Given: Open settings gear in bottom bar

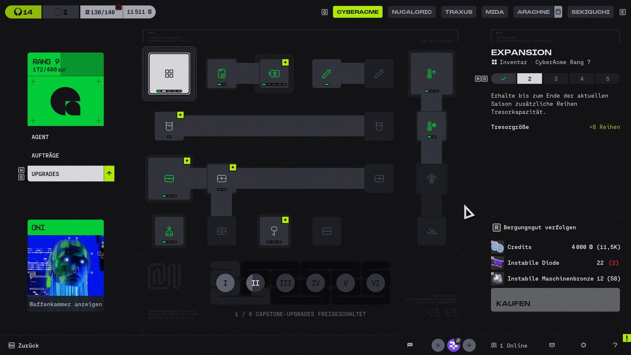Looking at the screenshot, I should point(583,345).
